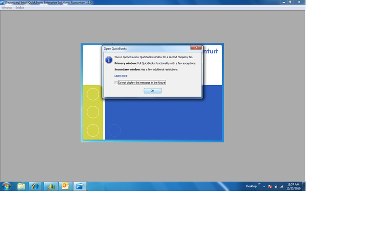Click the QuickBooks icon in the title bar
This screenshot has height=235, width=376.
[2, 2]
